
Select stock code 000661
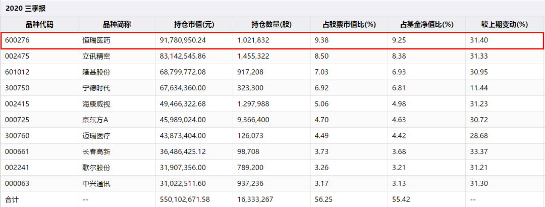point(17,151)
